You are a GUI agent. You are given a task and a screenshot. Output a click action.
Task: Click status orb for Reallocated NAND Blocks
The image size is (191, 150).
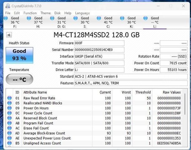pyautogui.click(x=9, y=103)
